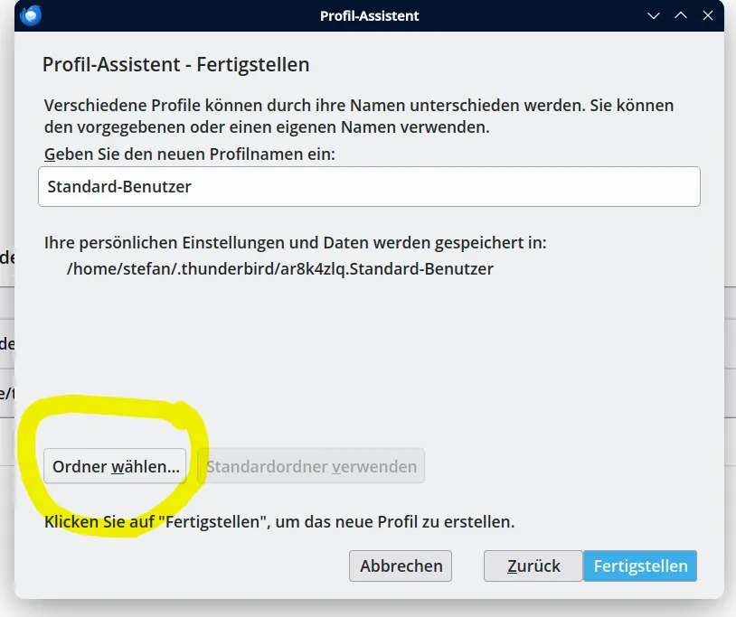Image resolution: width=736 pixels, height=617 pixels.
Task: Minimize the Profil-Assistent window
Action: pos(654,16)
